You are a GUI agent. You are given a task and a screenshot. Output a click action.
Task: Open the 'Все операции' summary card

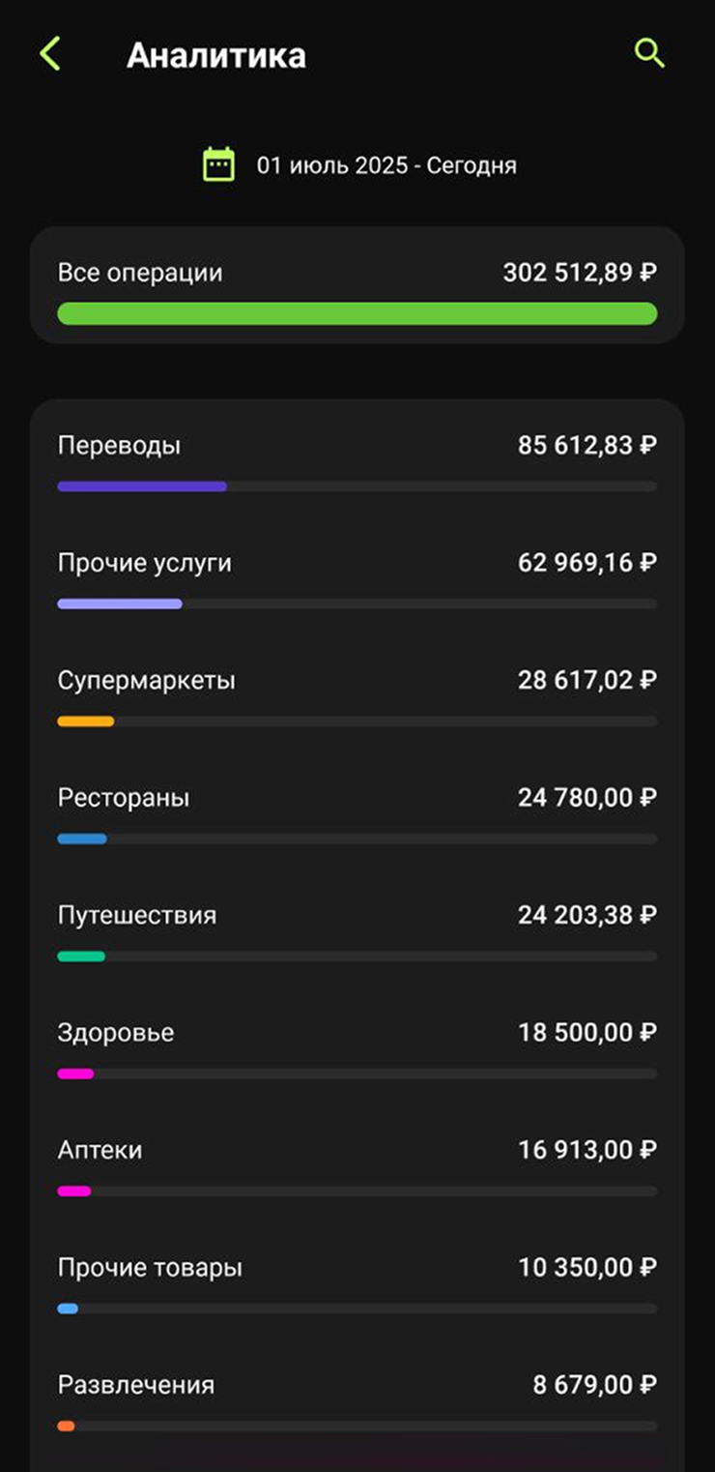[x=357, y=285]
